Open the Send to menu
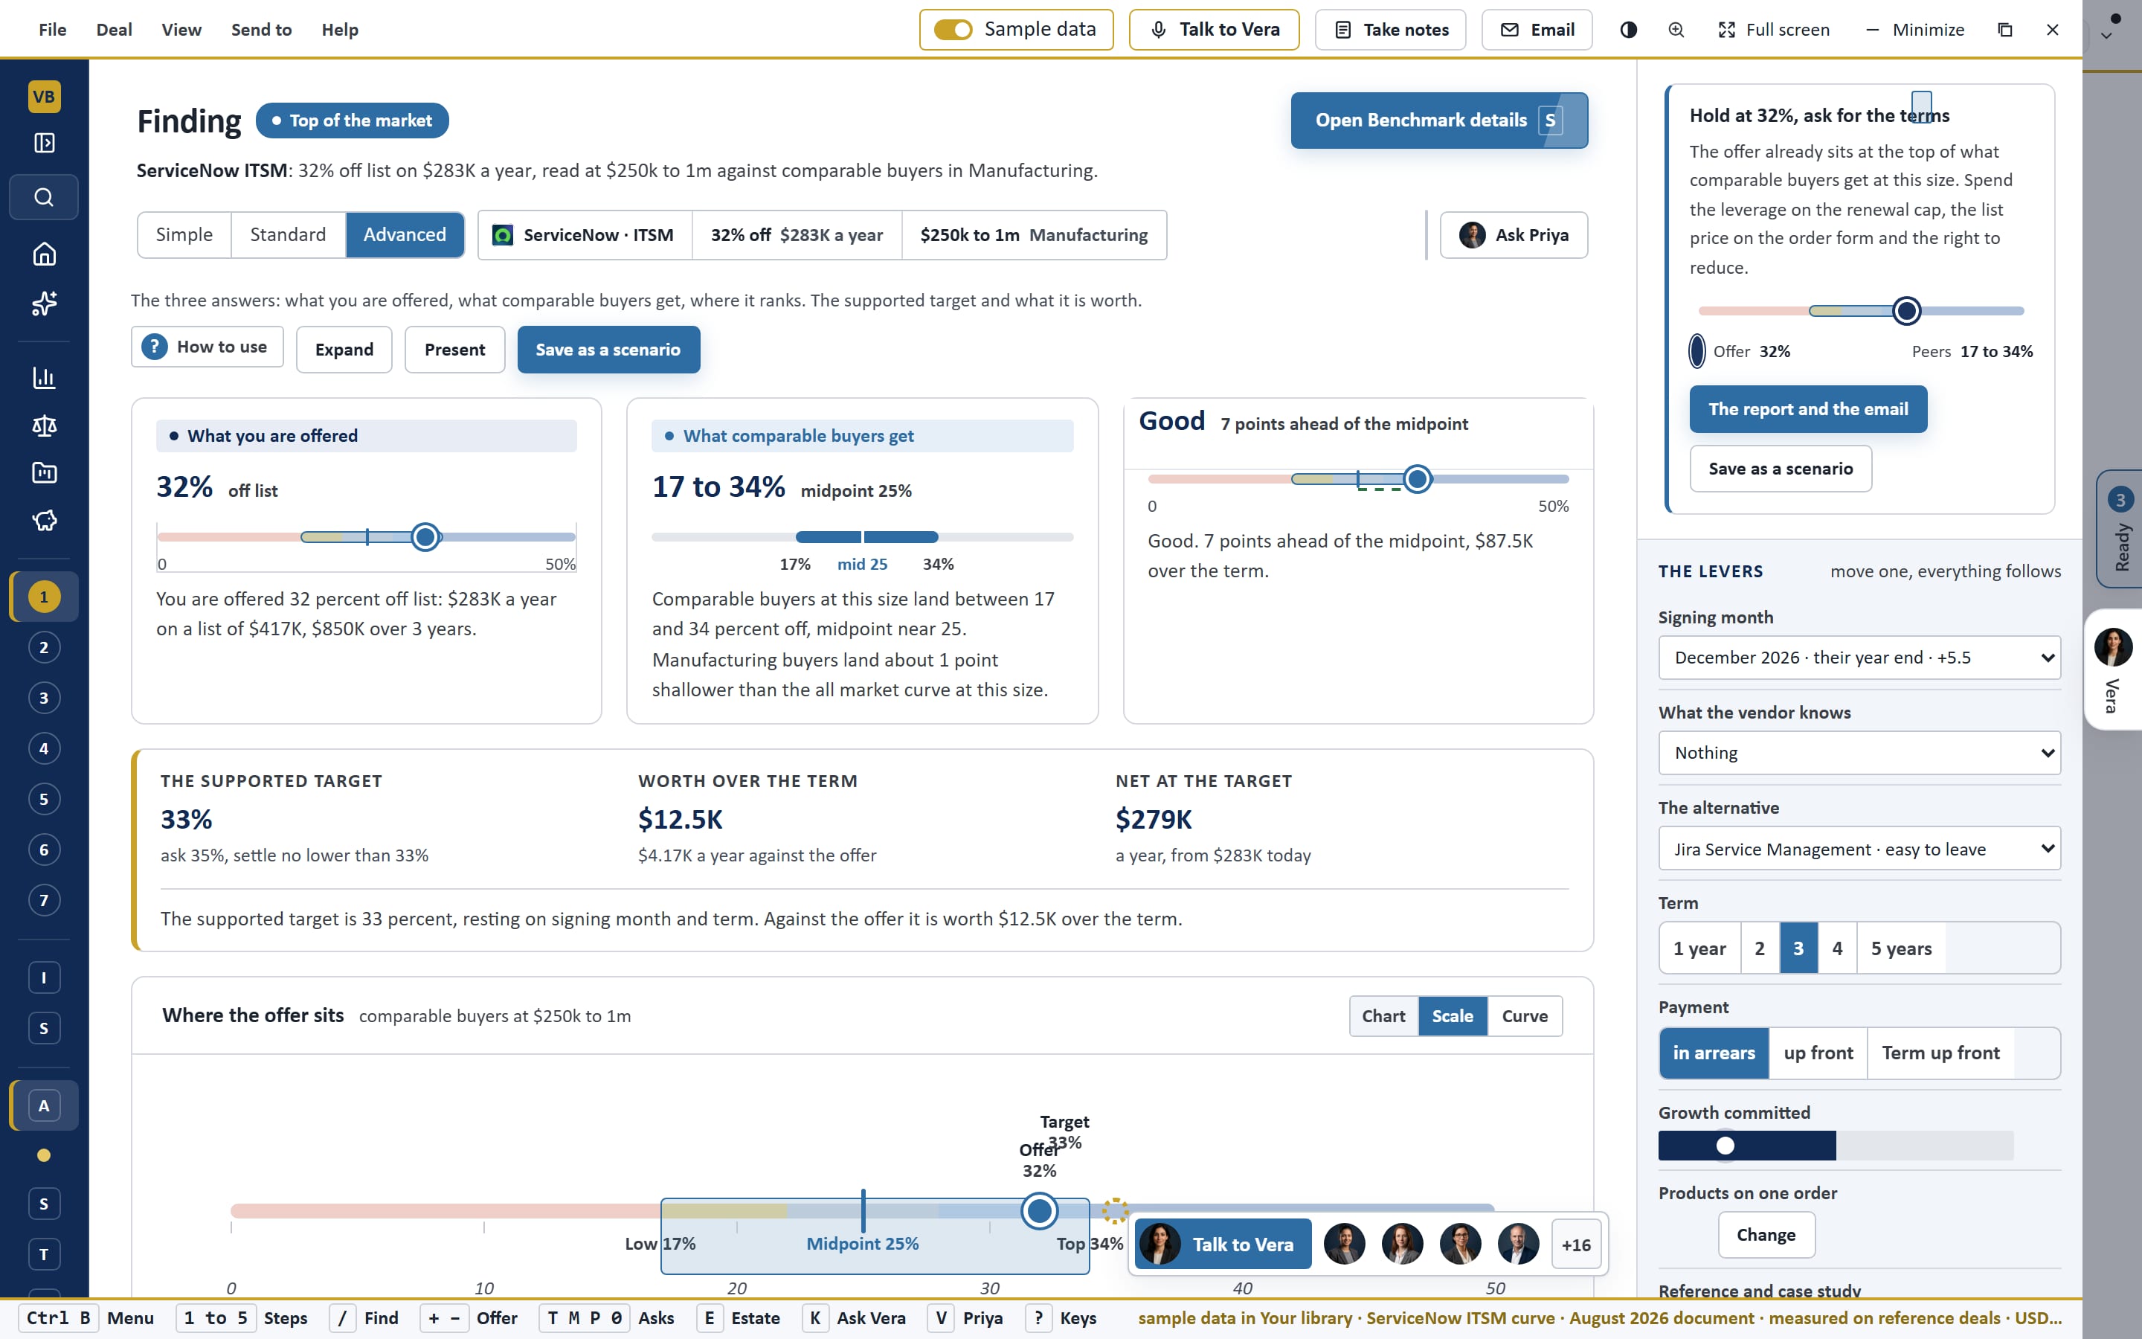 [261, 30]
